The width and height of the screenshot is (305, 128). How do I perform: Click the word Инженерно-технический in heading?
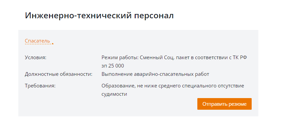click(x=78, y=16)
